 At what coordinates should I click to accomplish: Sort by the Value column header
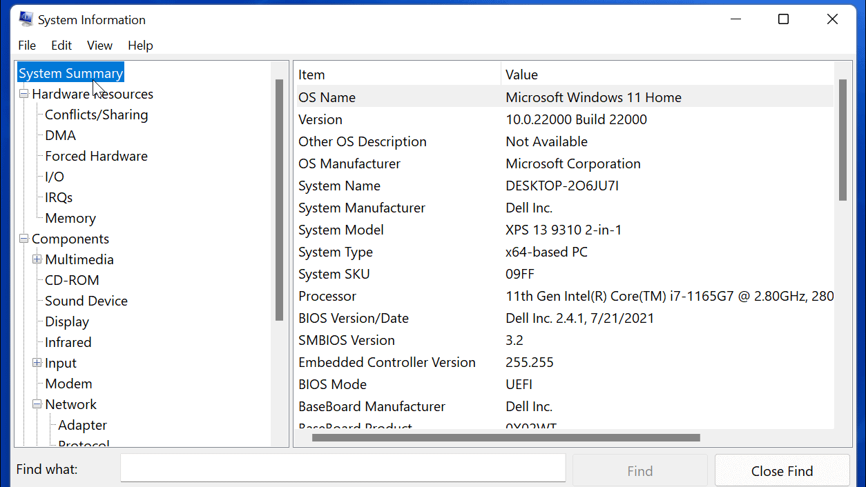tap(667, 74)
